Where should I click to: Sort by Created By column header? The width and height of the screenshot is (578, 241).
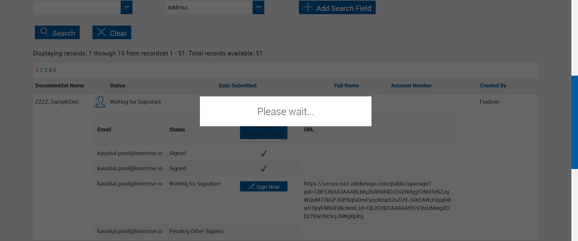pyautogui.click(x=493, y=86)
